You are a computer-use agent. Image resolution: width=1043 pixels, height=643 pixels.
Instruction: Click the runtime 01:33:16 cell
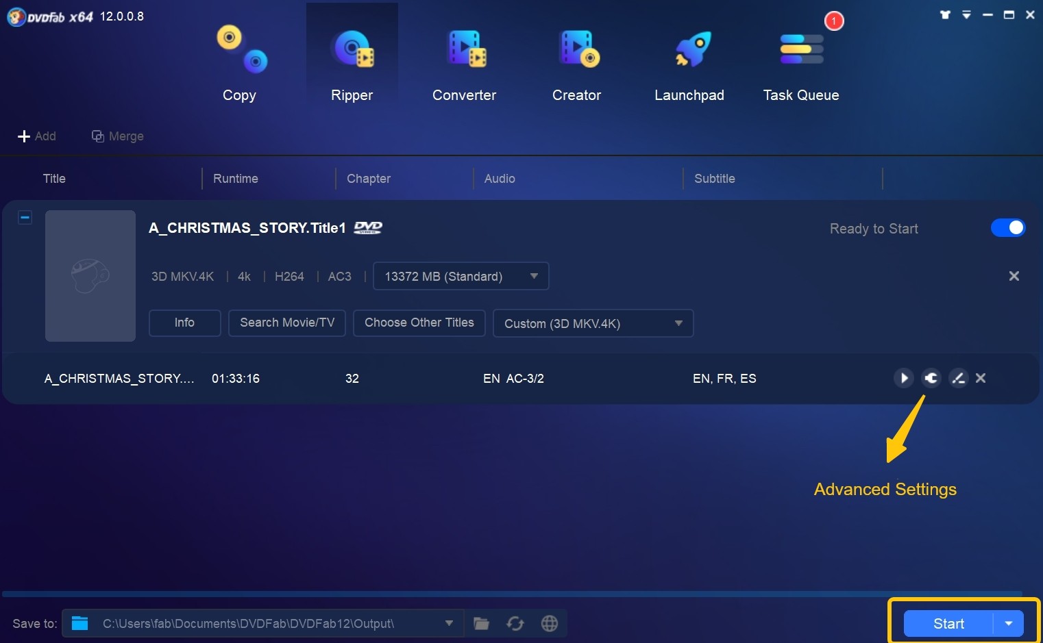coord(236,379)
